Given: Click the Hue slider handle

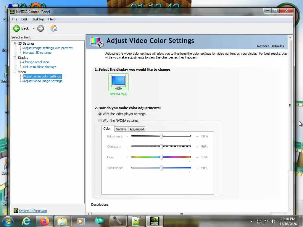Looking at the screenshot, I should (161, 157).
